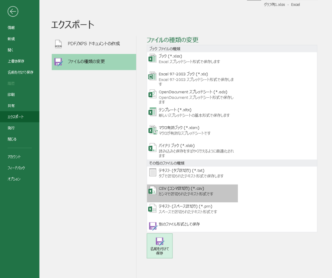
Task: Click description 新しいスプレッドシートの基本形式で保存します
Action: click(x=194, y=115)
